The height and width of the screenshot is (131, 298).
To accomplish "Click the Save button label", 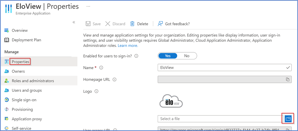I will pyautogui.click(x=96, y=24).
